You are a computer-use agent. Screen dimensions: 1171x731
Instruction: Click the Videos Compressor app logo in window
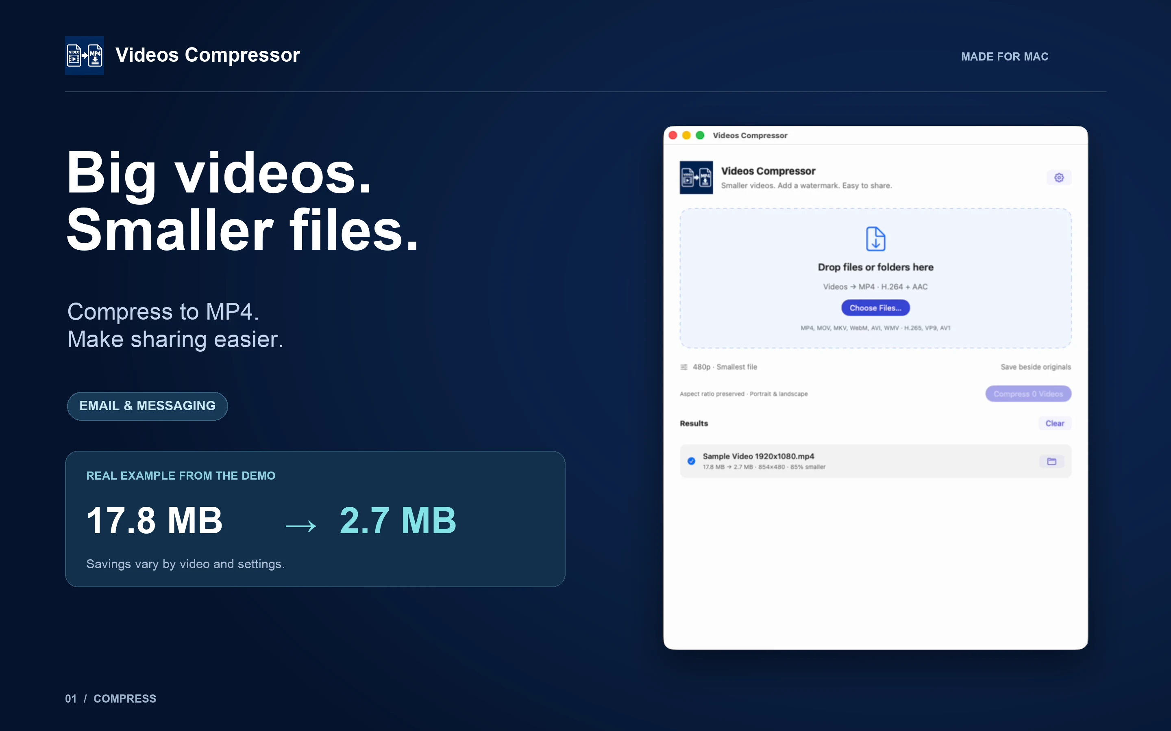(696, 177)
